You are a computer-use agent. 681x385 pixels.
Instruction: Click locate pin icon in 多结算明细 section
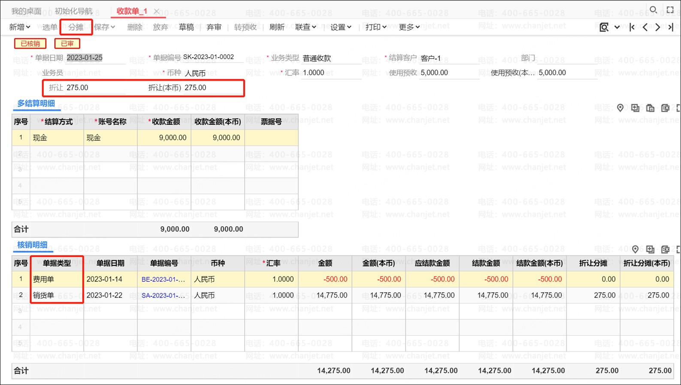[x=620, y=108]
